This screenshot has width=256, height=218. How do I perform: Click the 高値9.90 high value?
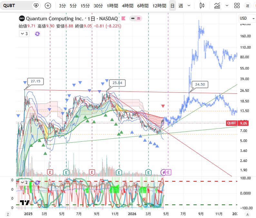[x=46, y=26]
